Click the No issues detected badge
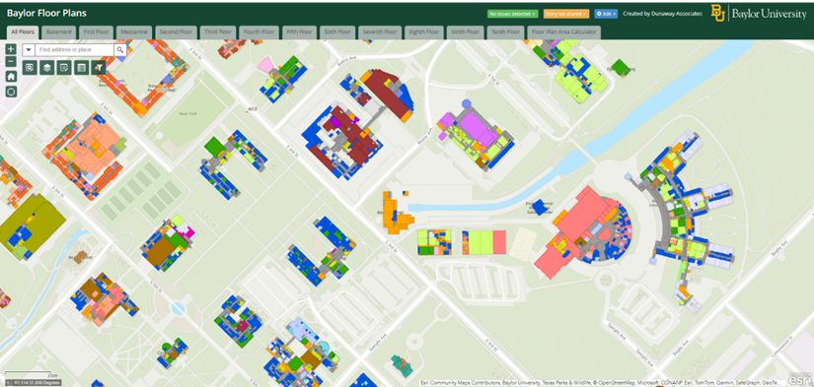The image size is (814, 387). tap(512, 14)
